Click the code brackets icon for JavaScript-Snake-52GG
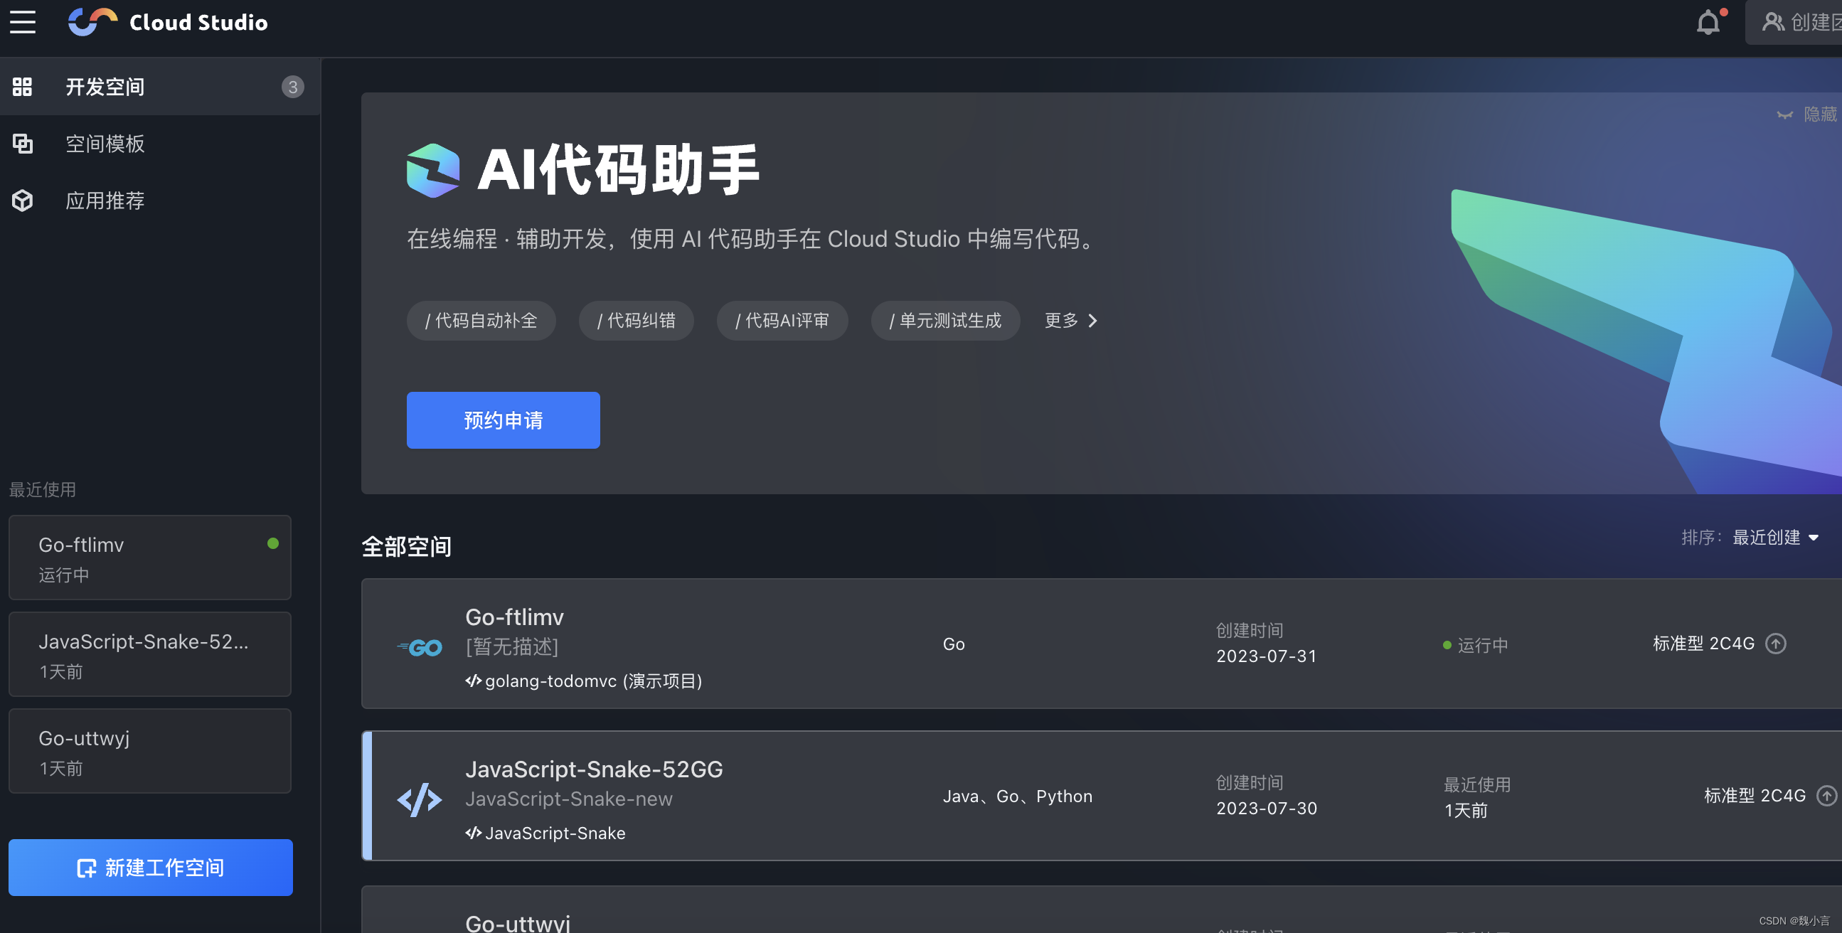The width and height of the screenshot is (1842, 933). [420, 799]
